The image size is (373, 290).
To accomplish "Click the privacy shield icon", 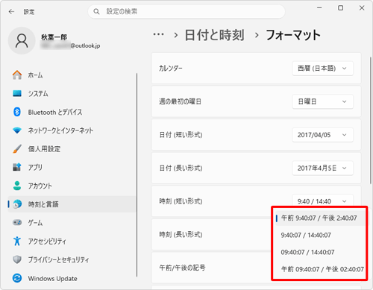I will click(x=17, y=259).
